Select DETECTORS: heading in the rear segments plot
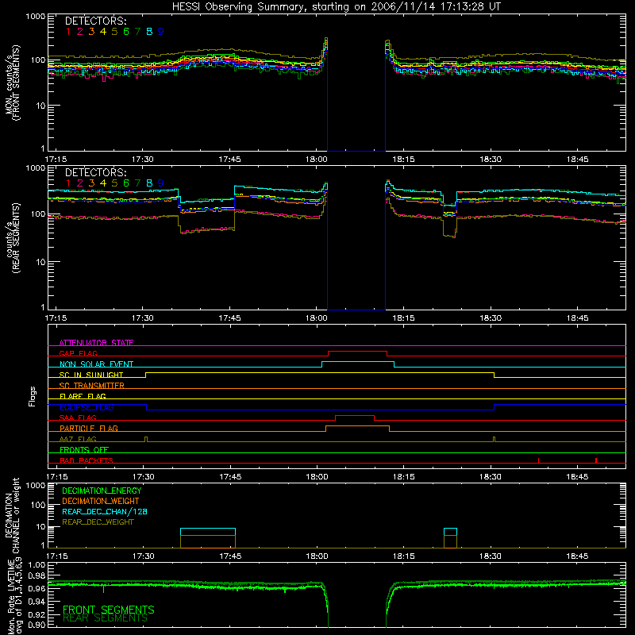 tap(95, 172)
